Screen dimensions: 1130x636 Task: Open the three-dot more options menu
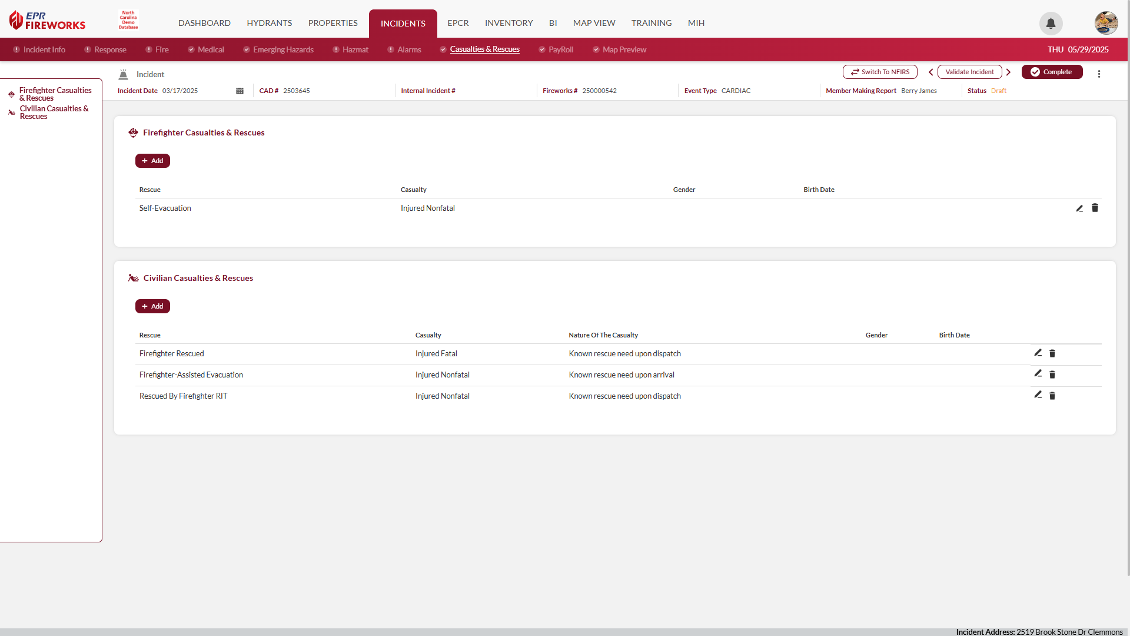[x=1099, y=74]
